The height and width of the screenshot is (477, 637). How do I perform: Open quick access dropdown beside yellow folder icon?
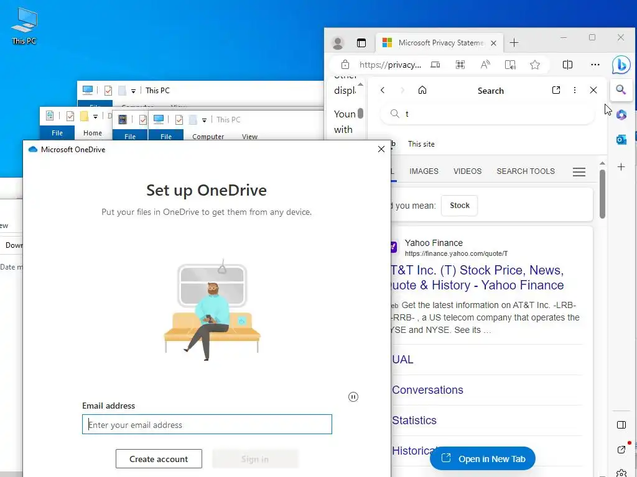(95, 117)
